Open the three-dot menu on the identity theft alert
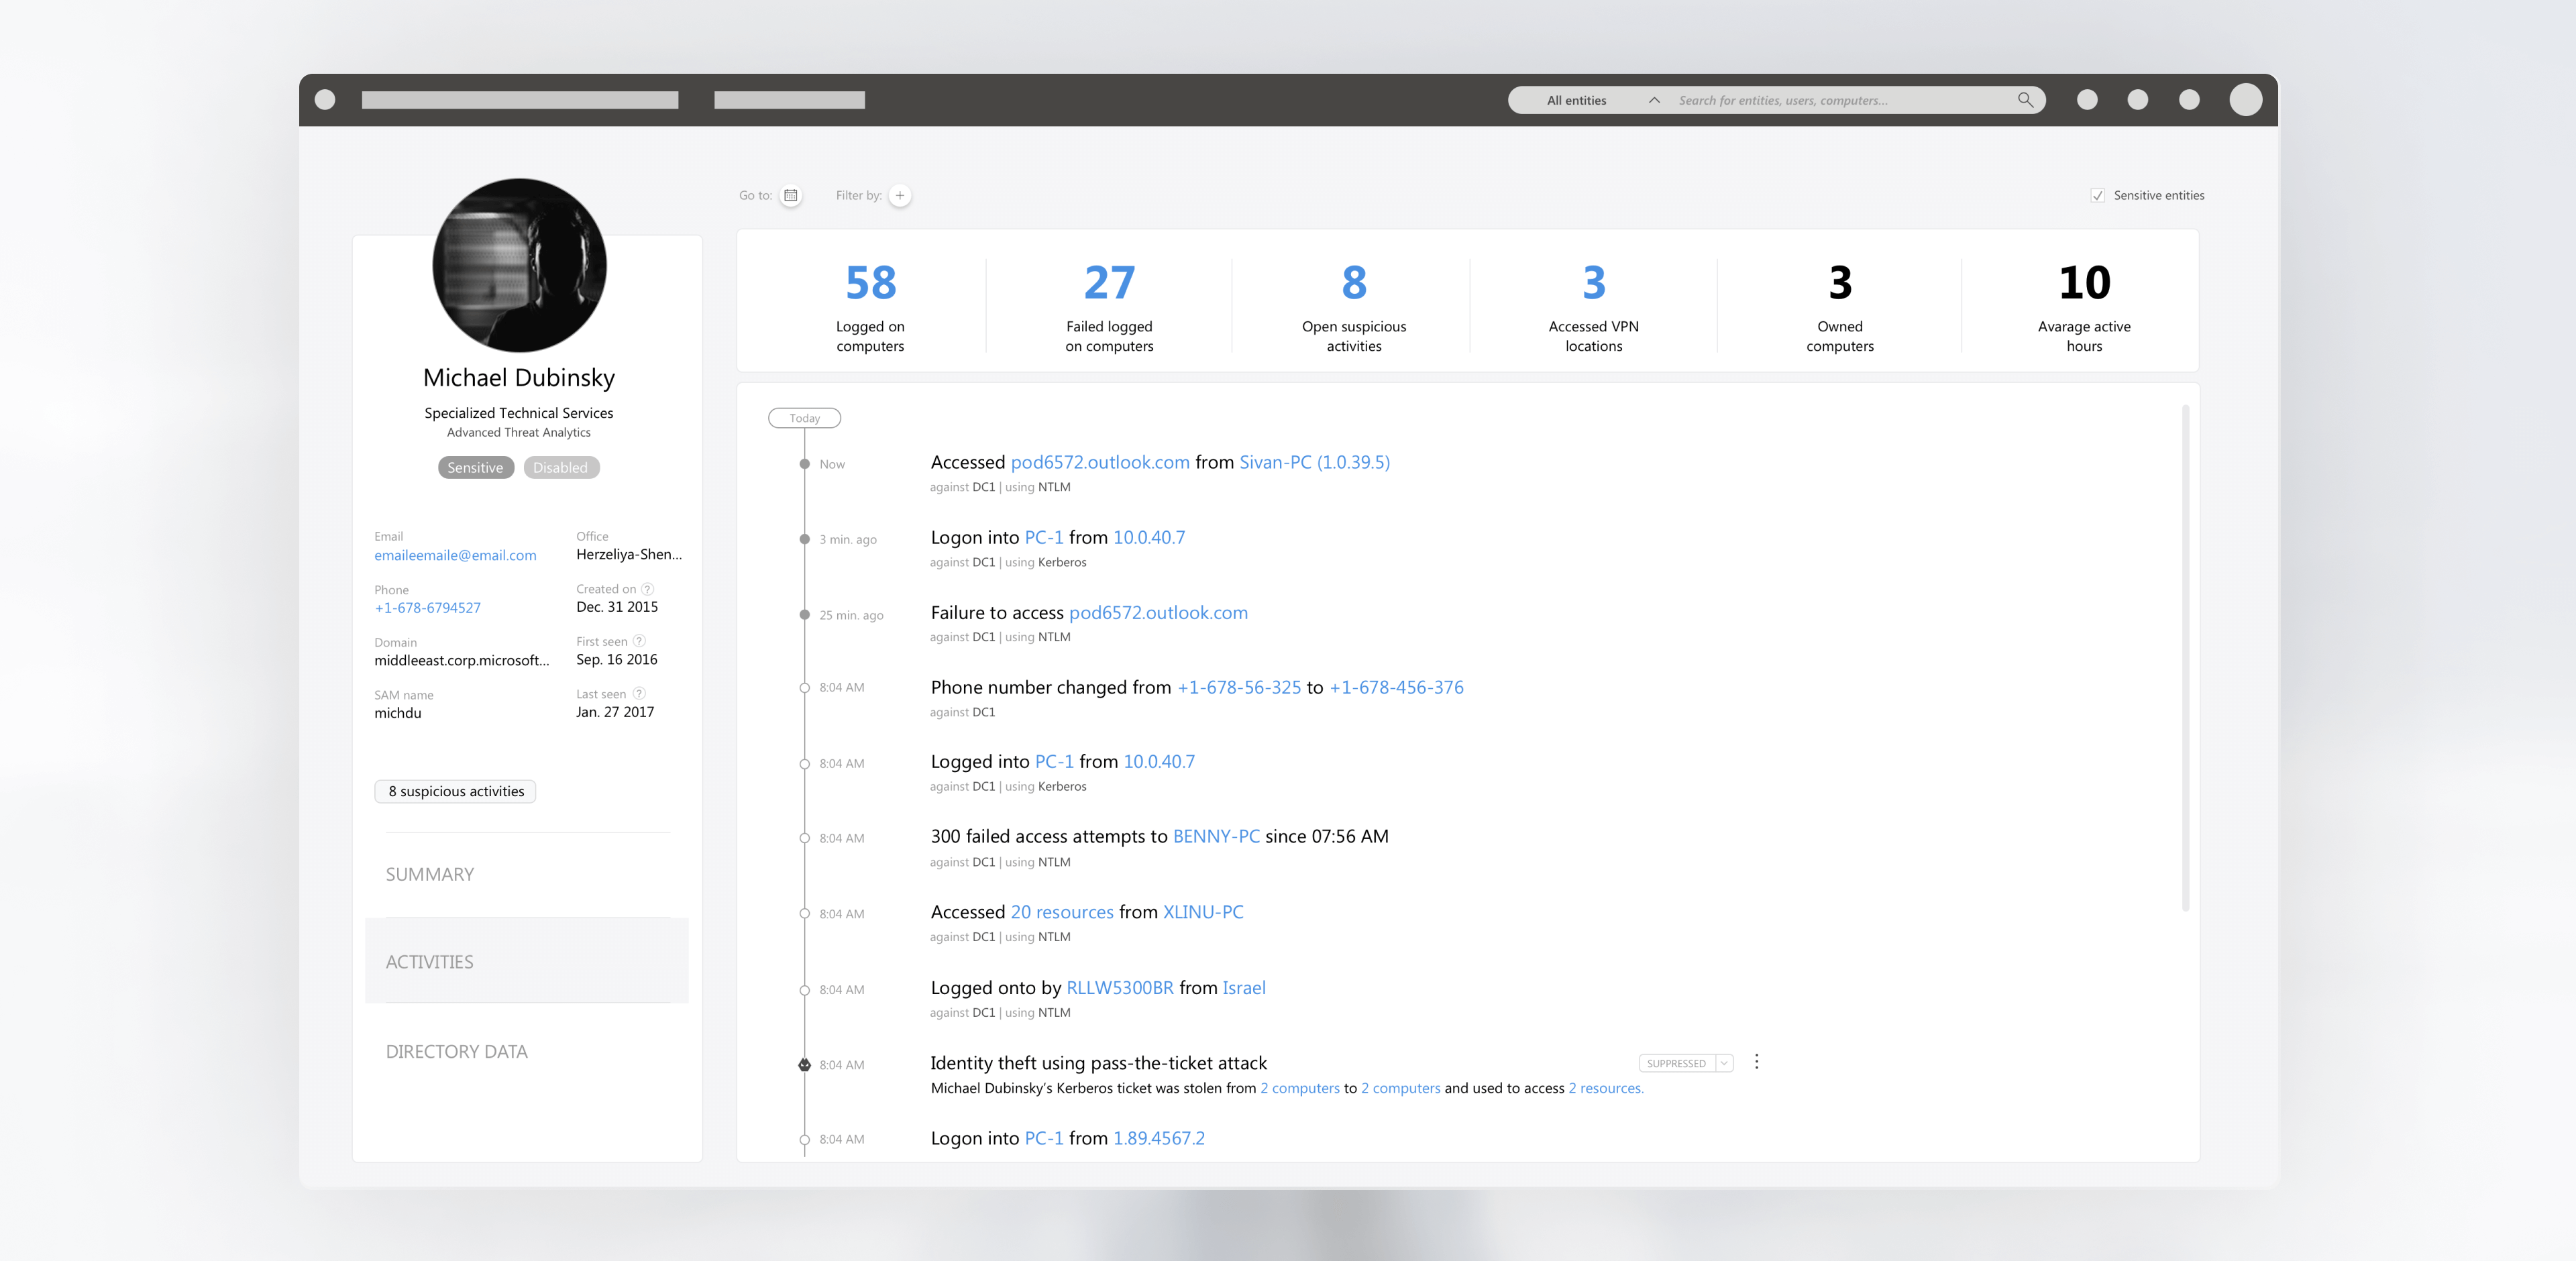Image resolution: width=2576 pixels, height=1261 pixels. (1757, 1062)
